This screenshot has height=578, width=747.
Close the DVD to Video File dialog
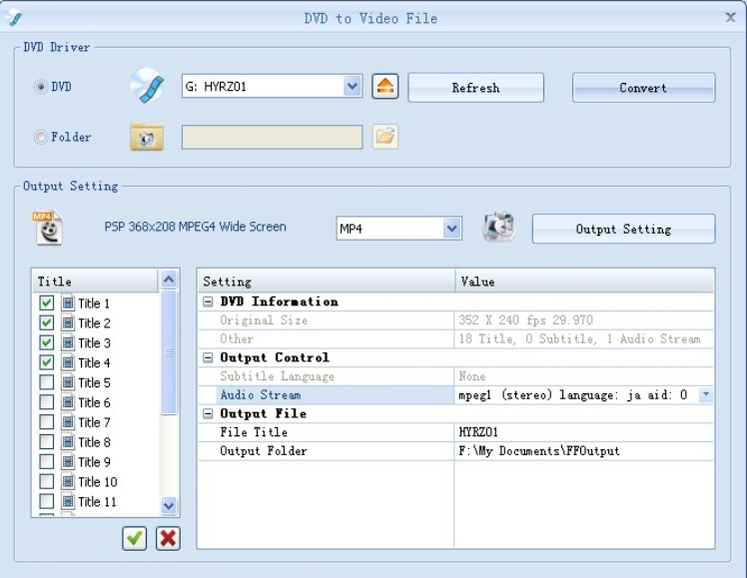pyautogui.click(x=730, y=18)
